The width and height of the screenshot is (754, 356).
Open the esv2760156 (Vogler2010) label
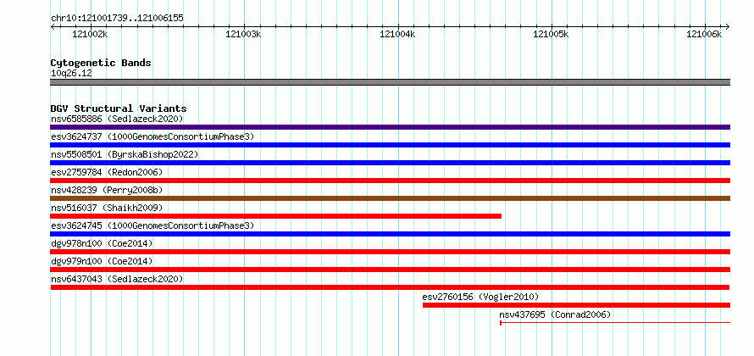pos(481,297)
